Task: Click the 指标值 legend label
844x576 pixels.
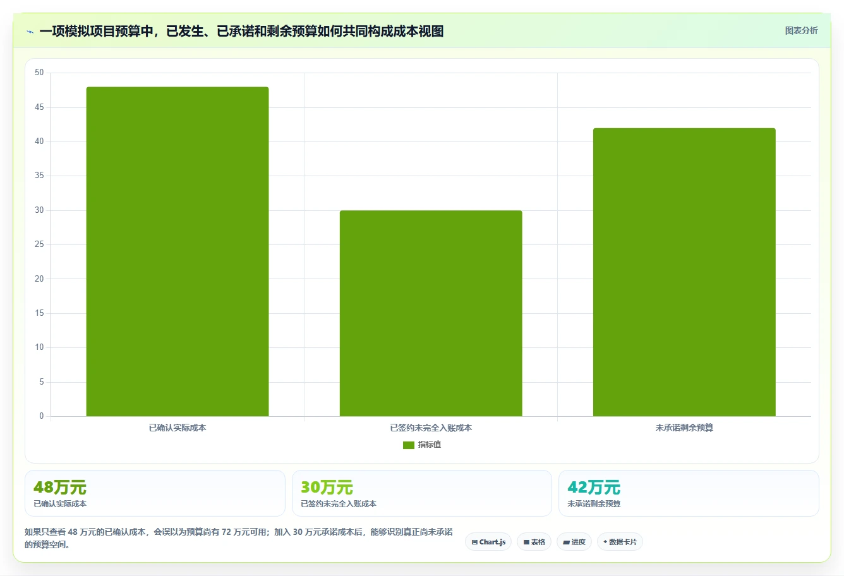Action: (x=430, y=445)
